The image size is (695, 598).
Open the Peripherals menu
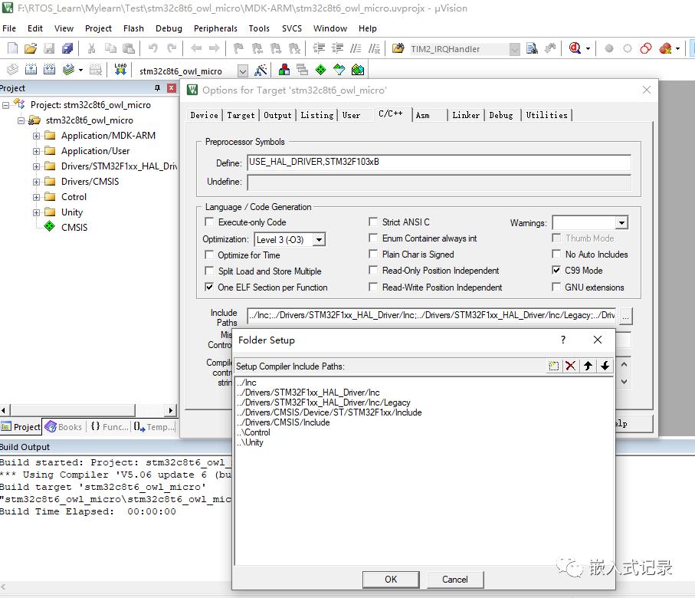tap(215, 28)
